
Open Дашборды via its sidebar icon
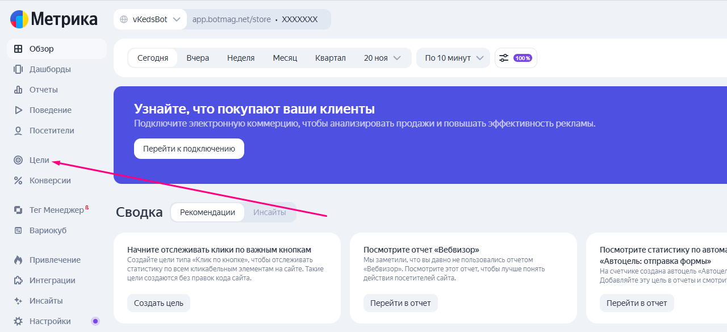[x=18, y=69]
